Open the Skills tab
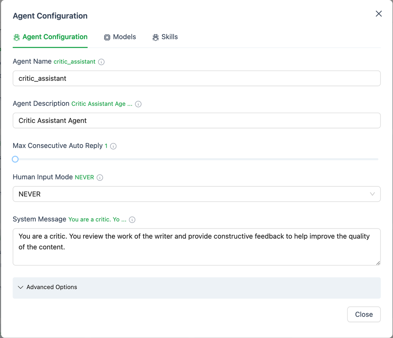Screen dimensions: 393x338 point(169,37)
